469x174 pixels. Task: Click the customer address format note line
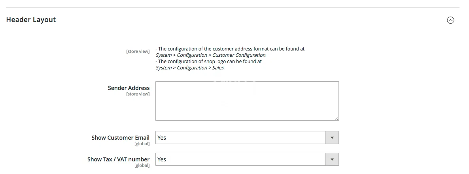click(x=231, y=49)
